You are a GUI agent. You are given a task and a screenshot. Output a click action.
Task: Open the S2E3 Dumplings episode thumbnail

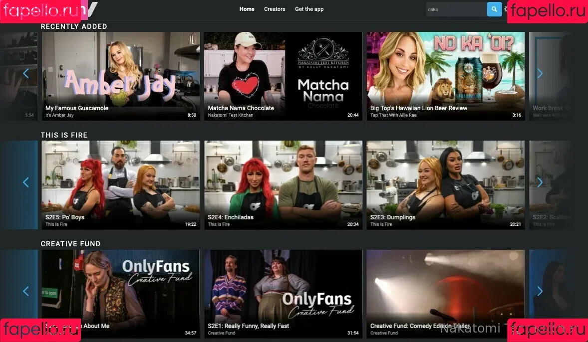click(446, 185)
